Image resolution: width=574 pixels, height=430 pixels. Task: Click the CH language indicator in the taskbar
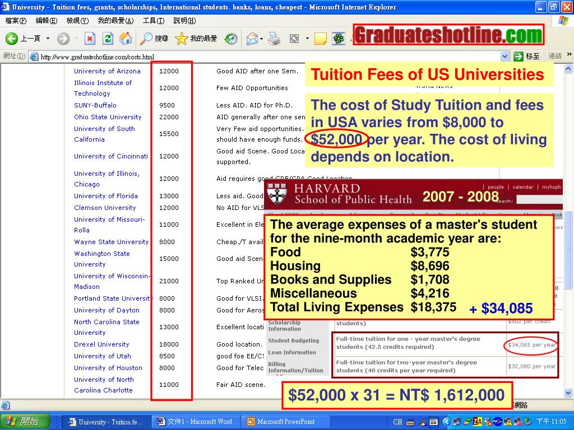[x=397, y=422]
